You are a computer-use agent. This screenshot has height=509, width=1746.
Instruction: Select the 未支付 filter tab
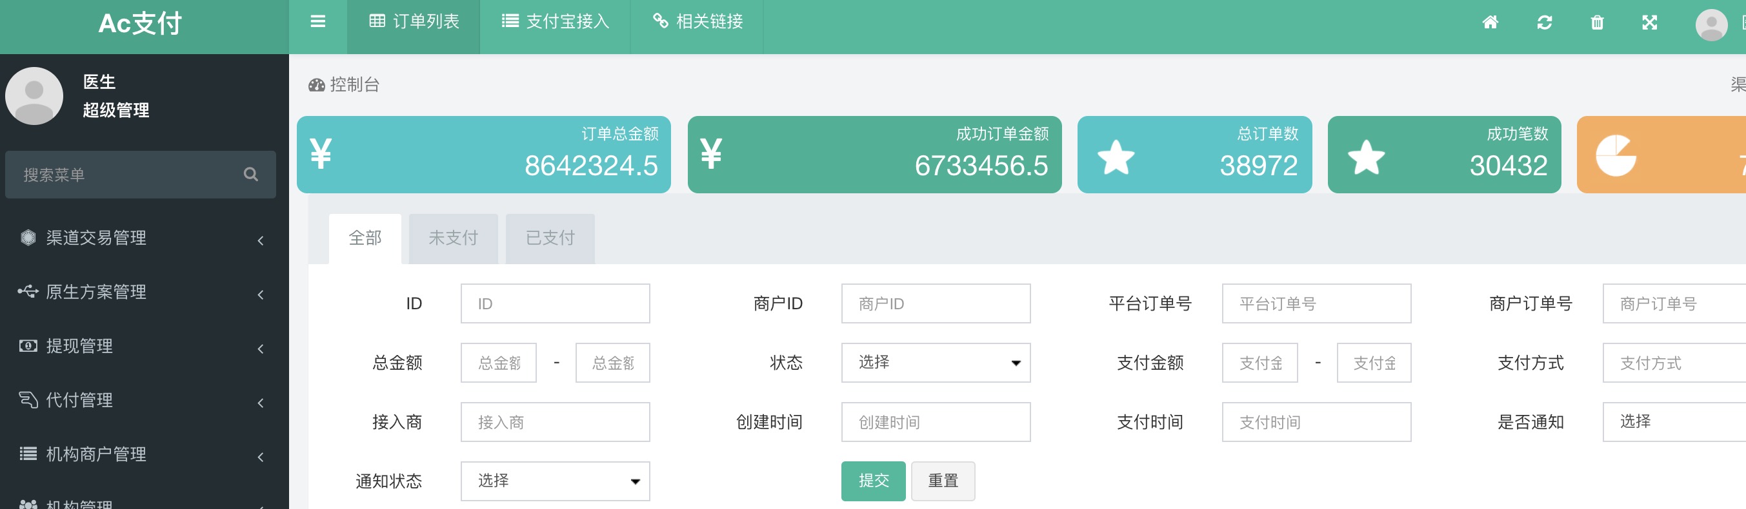(454, 238)
